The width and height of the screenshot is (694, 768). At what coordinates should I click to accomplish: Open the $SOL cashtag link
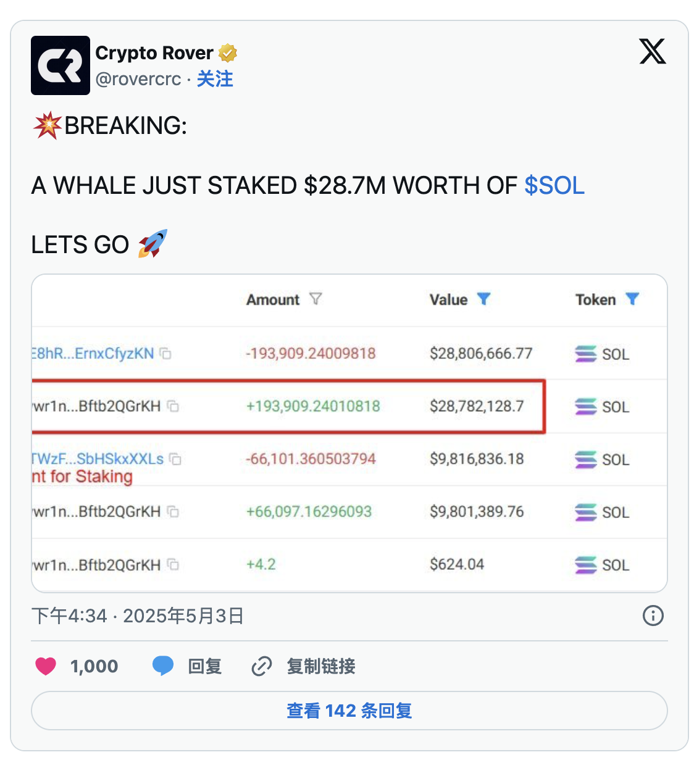pos(554,185)
